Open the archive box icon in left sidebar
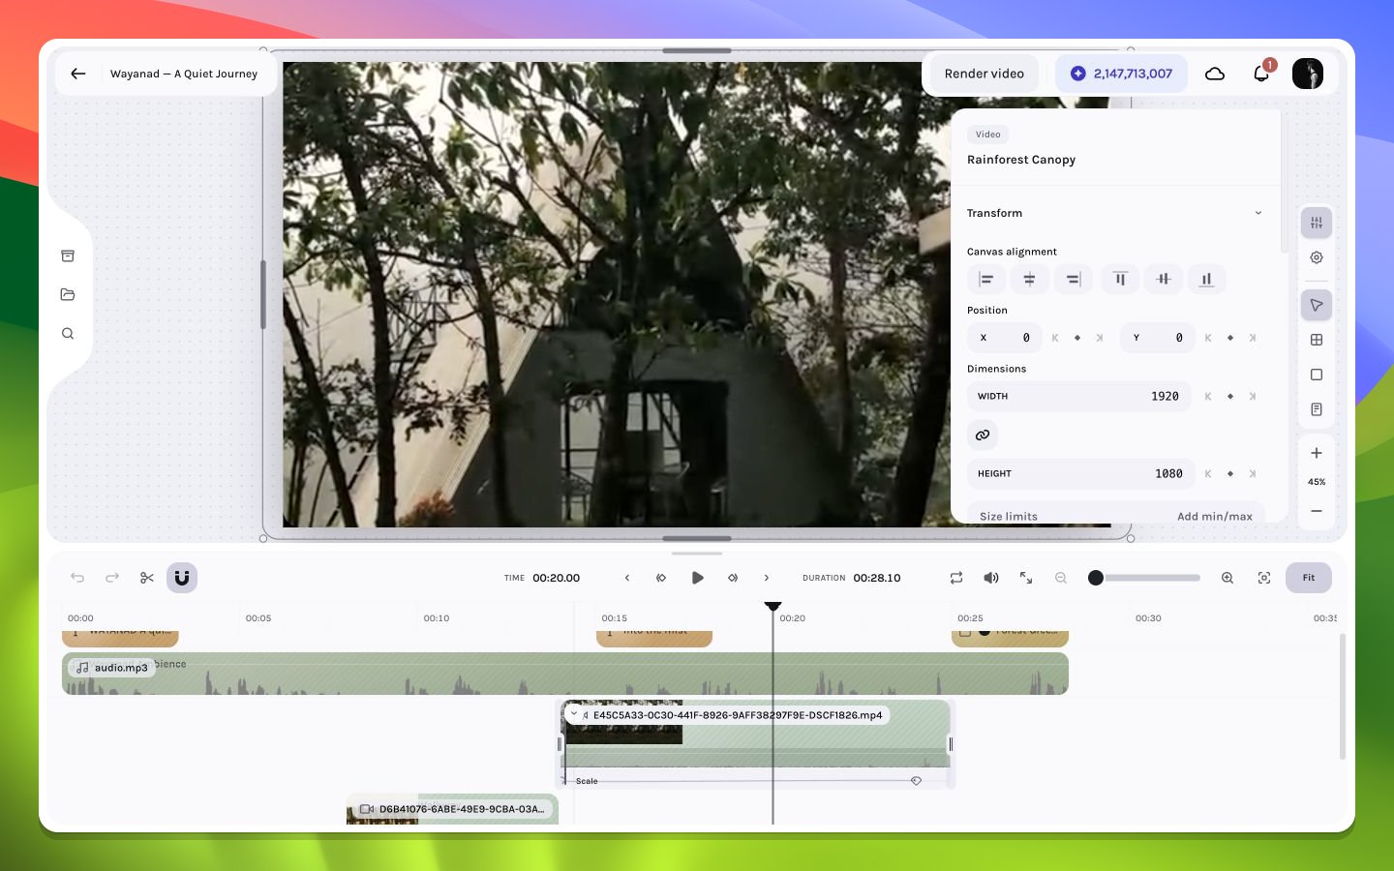Image resolution: width=1394 pixels, height=871 pixels. [x=68, y=256]
